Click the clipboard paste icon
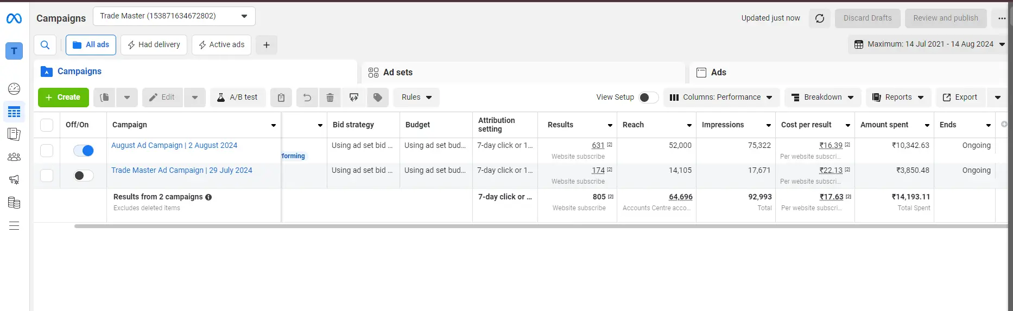Screen dimensions: 1013x311 pos(281,98)
